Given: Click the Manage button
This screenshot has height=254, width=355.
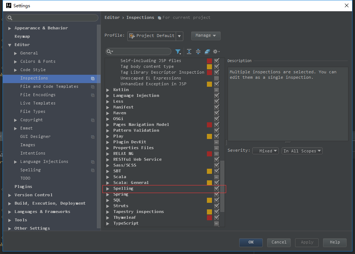Looking at the screenshot, I should (206, 36).
